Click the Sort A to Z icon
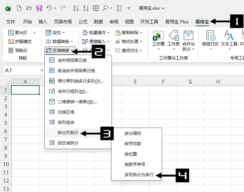244x192 pixels. (76, 8)
